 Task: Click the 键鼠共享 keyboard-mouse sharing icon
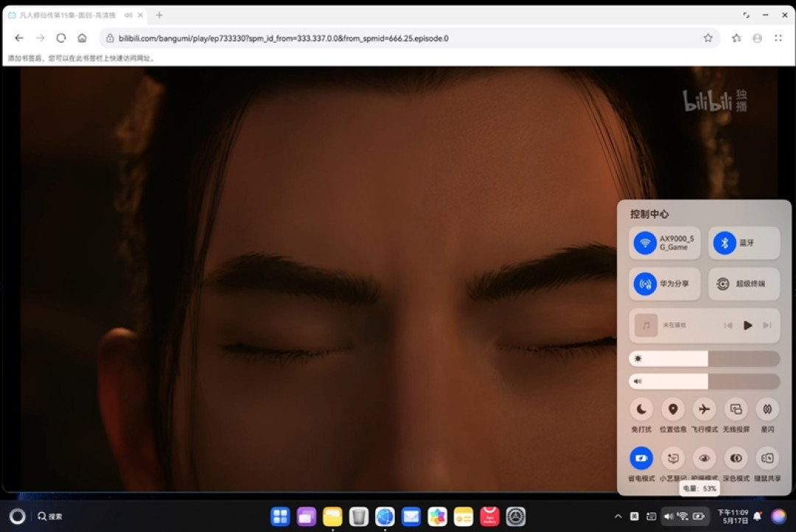(767, 458)
